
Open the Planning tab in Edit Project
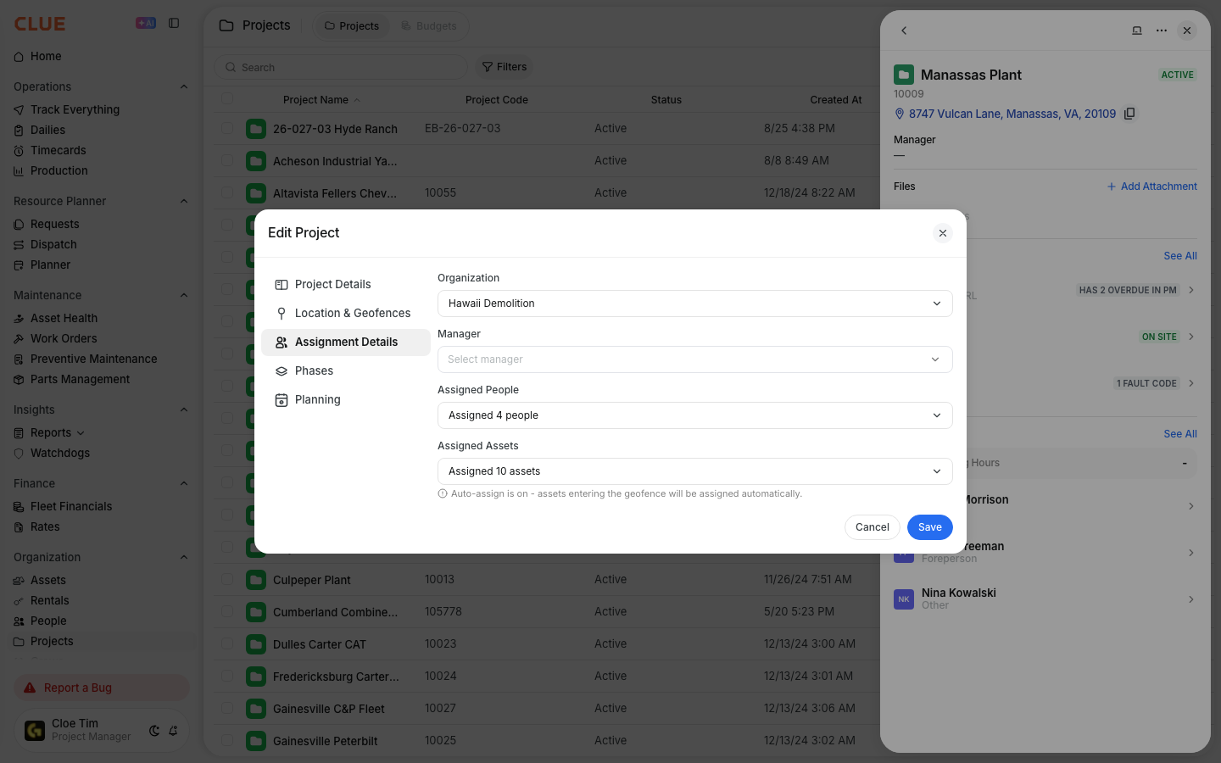tap(346, 399)
